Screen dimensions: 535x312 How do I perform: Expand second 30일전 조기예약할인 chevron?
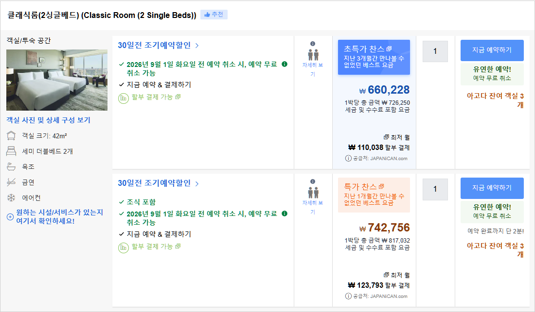[197, 183]
